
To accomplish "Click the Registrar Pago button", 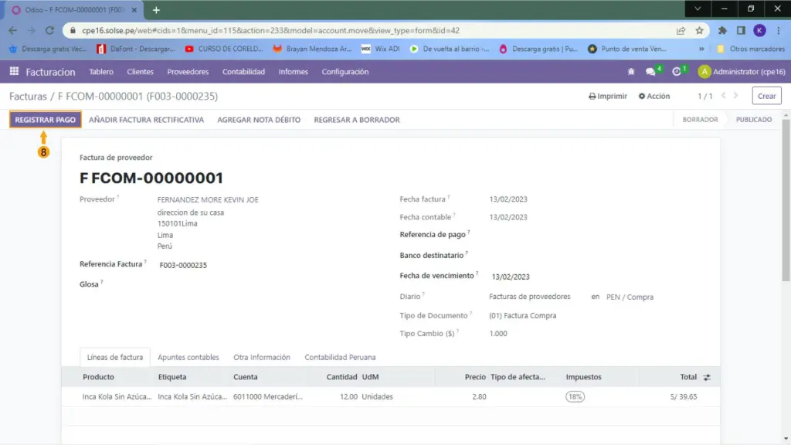I will click(46, 120).
